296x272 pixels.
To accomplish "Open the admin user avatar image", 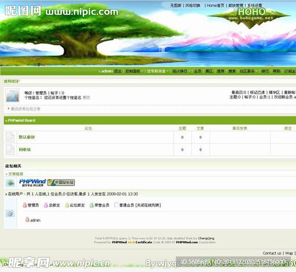I will pos(12,95).
